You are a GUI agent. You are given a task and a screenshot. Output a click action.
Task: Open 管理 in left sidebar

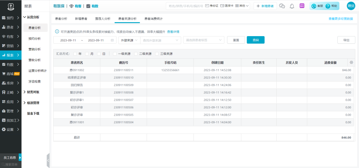tap(11, 111)
